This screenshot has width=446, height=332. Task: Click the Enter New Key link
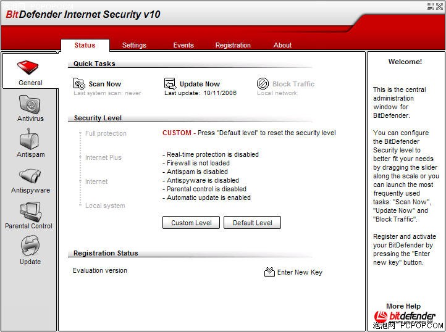pyautogui.click(x=300, y=272)
